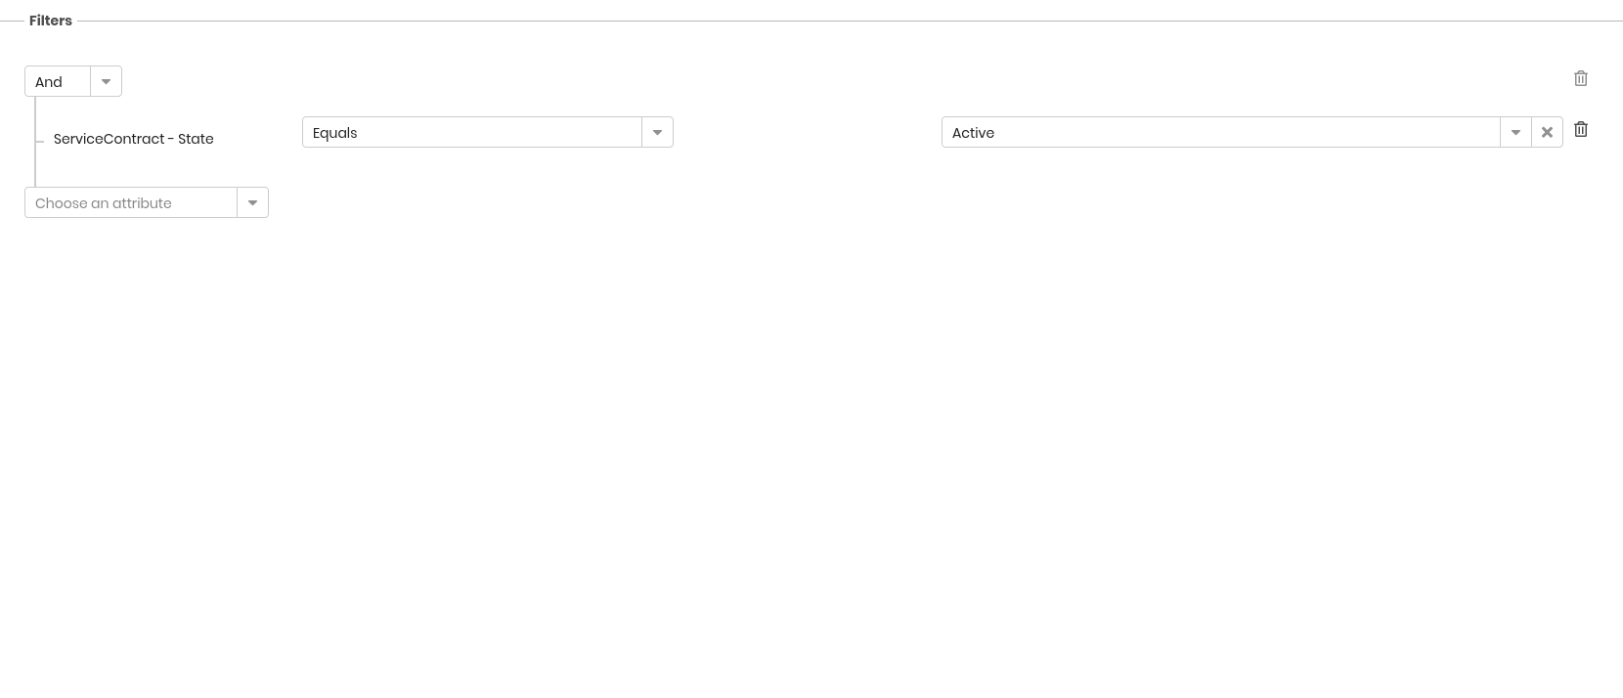1623x698 pixels.
Task: Open the And operator dropdown arrow
Action: (106, 81)
